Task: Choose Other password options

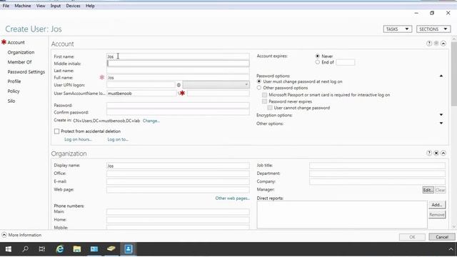Action: (258, 88)
